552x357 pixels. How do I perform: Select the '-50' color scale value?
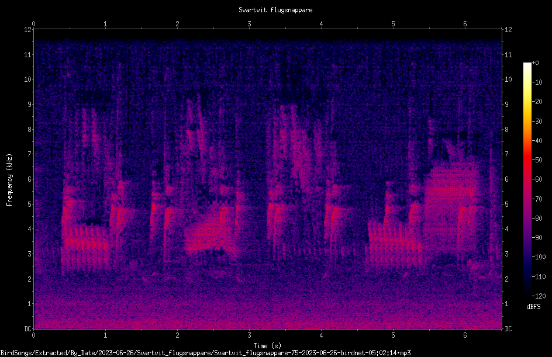tap(537, 160)
